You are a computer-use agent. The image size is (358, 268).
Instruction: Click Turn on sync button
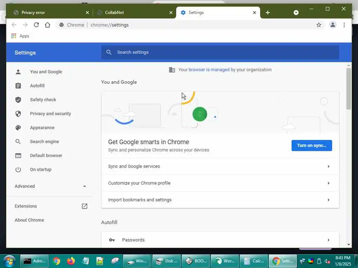click(x=312, y=146)
